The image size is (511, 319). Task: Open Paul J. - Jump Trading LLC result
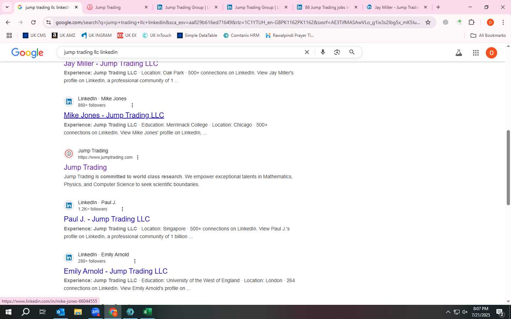[x=107, y=219]
